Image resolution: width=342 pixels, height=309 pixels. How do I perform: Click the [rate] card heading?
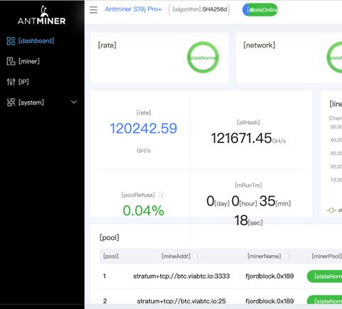pyautogui.click(x=107, y=45)
